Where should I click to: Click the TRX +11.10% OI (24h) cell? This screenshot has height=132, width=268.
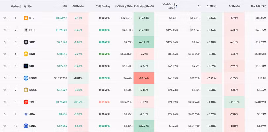[x=234, y=102]
